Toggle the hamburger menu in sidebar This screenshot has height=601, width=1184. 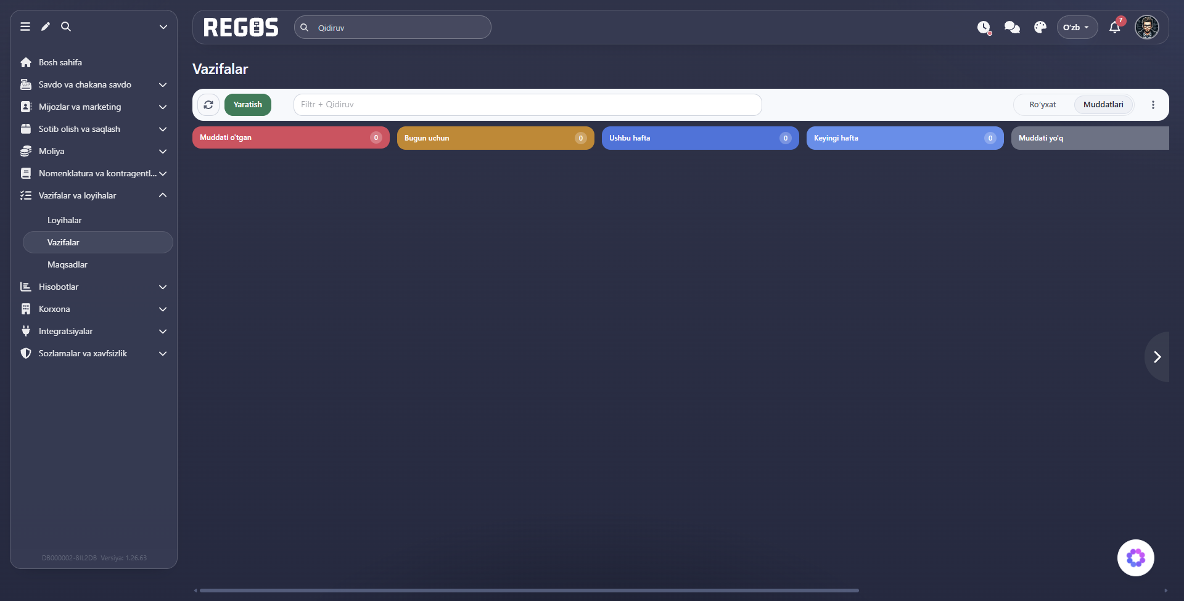coord(25,27)
